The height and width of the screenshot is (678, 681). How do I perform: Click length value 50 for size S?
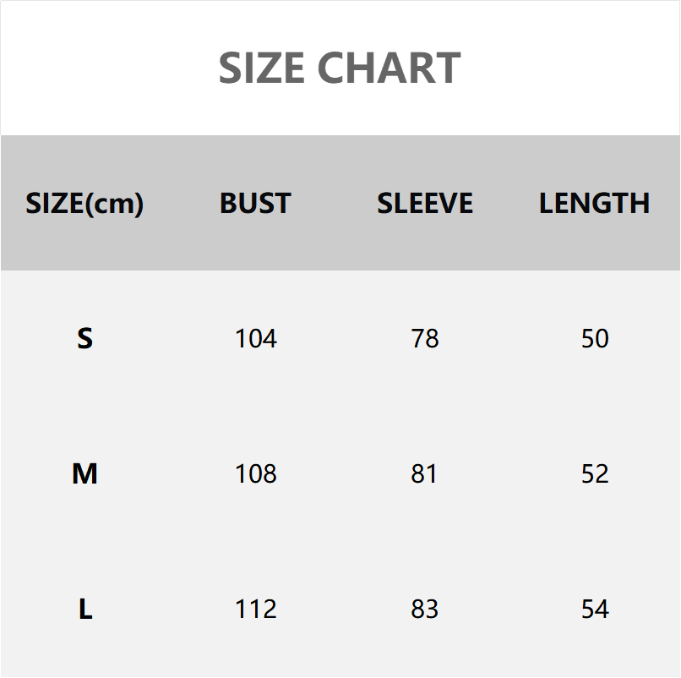pyautogui.click(x=595, y=339)
